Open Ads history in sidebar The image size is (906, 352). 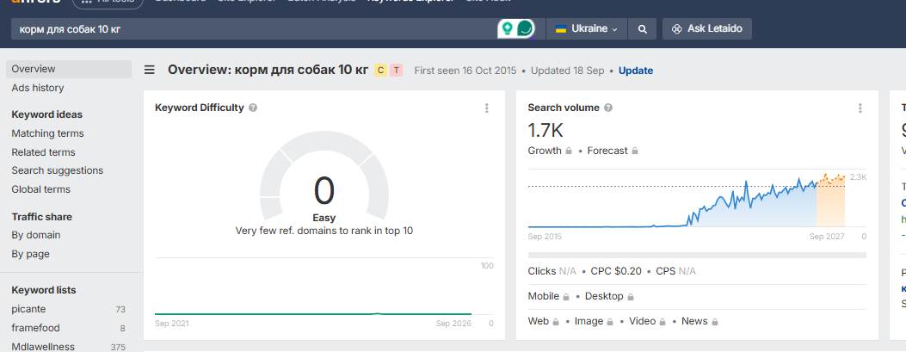[38, 88]
